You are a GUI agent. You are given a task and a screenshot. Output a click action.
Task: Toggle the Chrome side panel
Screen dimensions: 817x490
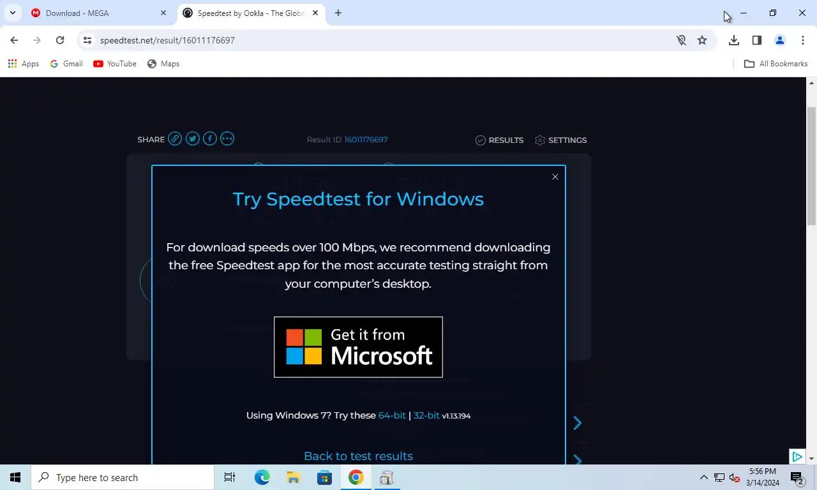tap(757, 40)
